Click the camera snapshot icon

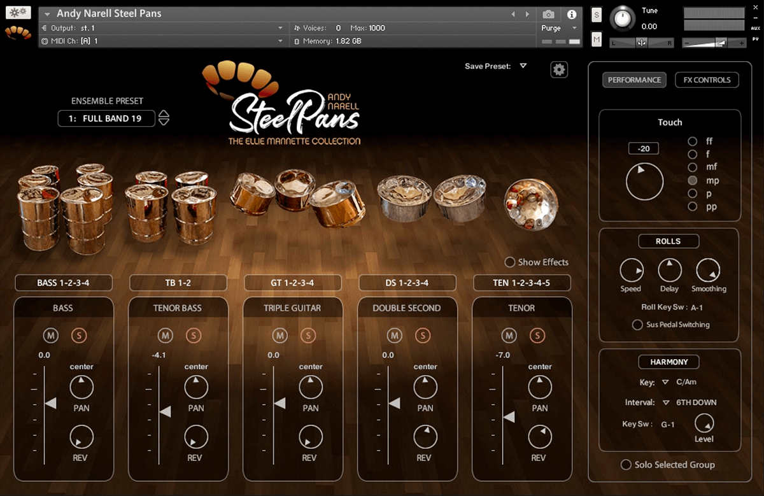[x=548, y=14]
